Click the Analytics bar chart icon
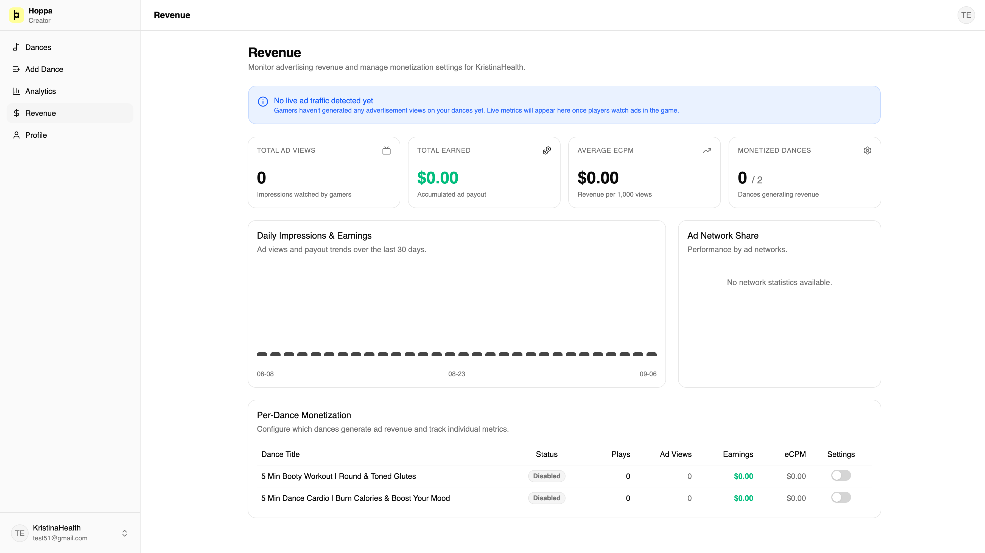Image resolution: width=985 pixels, height=553 pixels. coord(16,91)
